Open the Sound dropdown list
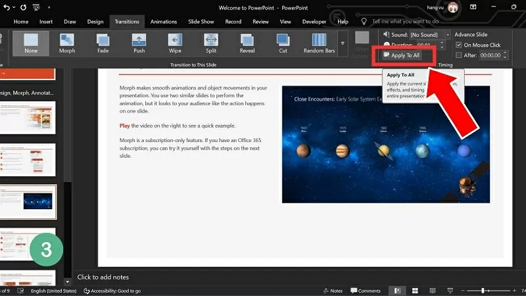This screenshot has height=296, width=526. pyautogui.click(x=447, y=34)
